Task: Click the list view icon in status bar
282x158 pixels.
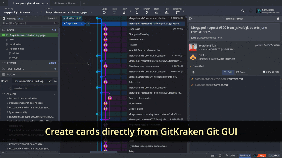Action: click(213, 155)
